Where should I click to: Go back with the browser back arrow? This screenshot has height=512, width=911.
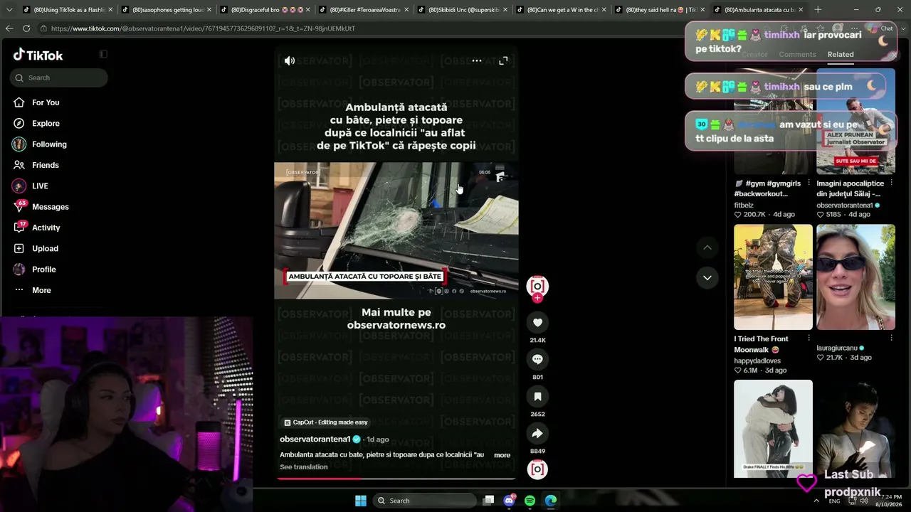click(x=9, y=28)
